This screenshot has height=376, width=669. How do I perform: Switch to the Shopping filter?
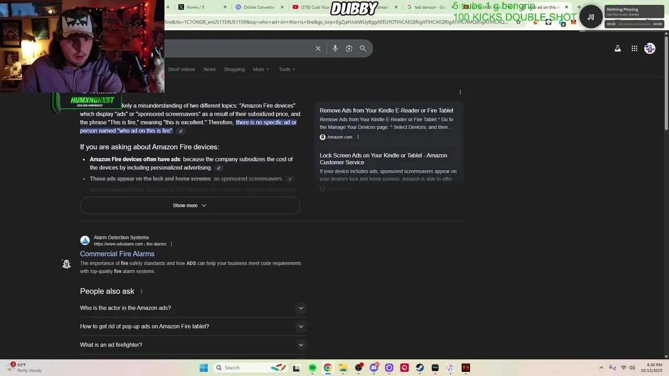tap(234, 69)
